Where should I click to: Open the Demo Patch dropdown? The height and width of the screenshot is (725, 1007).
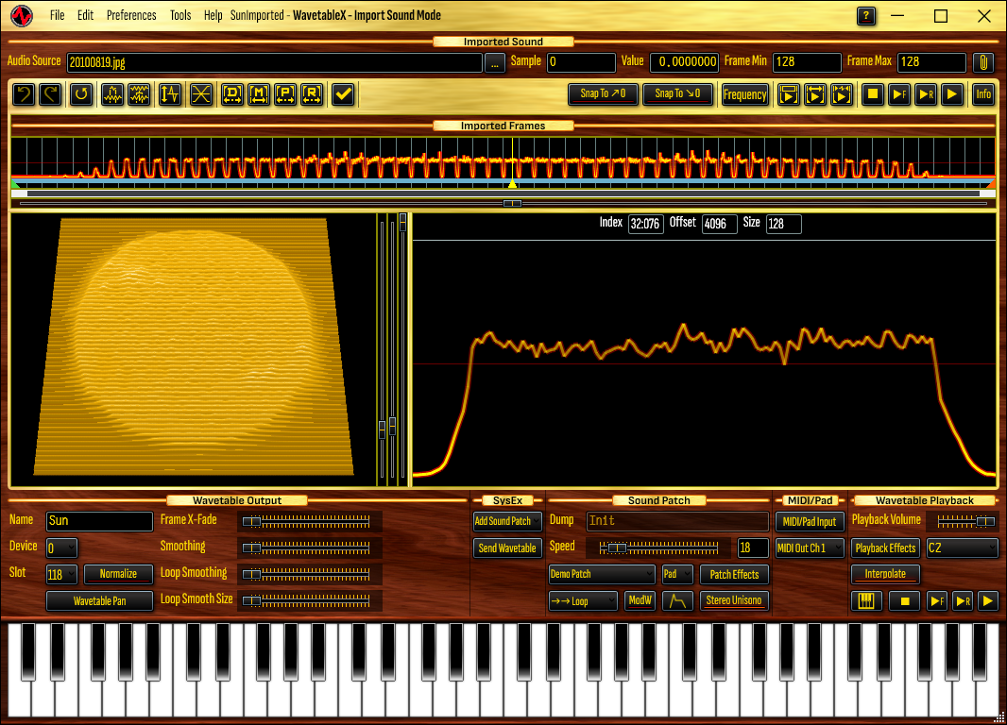coord(602,574)
